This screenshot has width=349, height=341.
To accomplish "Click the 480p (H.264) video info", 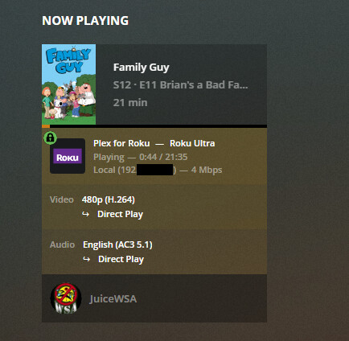I will (x=109, y=199).
